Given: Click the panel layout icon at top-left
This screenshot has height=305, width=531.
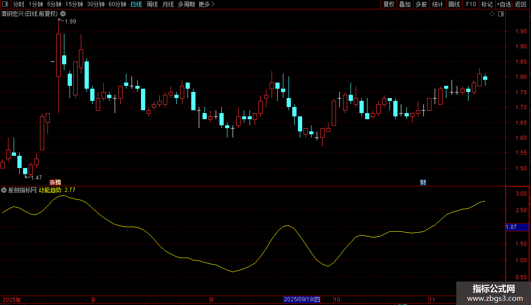Looking at the screenshot, I should [5, 4].
